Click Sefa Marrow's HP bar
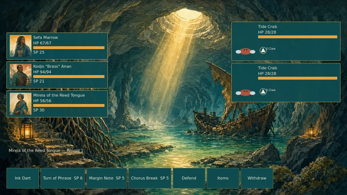This screenshot has height=195, width=347. point(69,48)
